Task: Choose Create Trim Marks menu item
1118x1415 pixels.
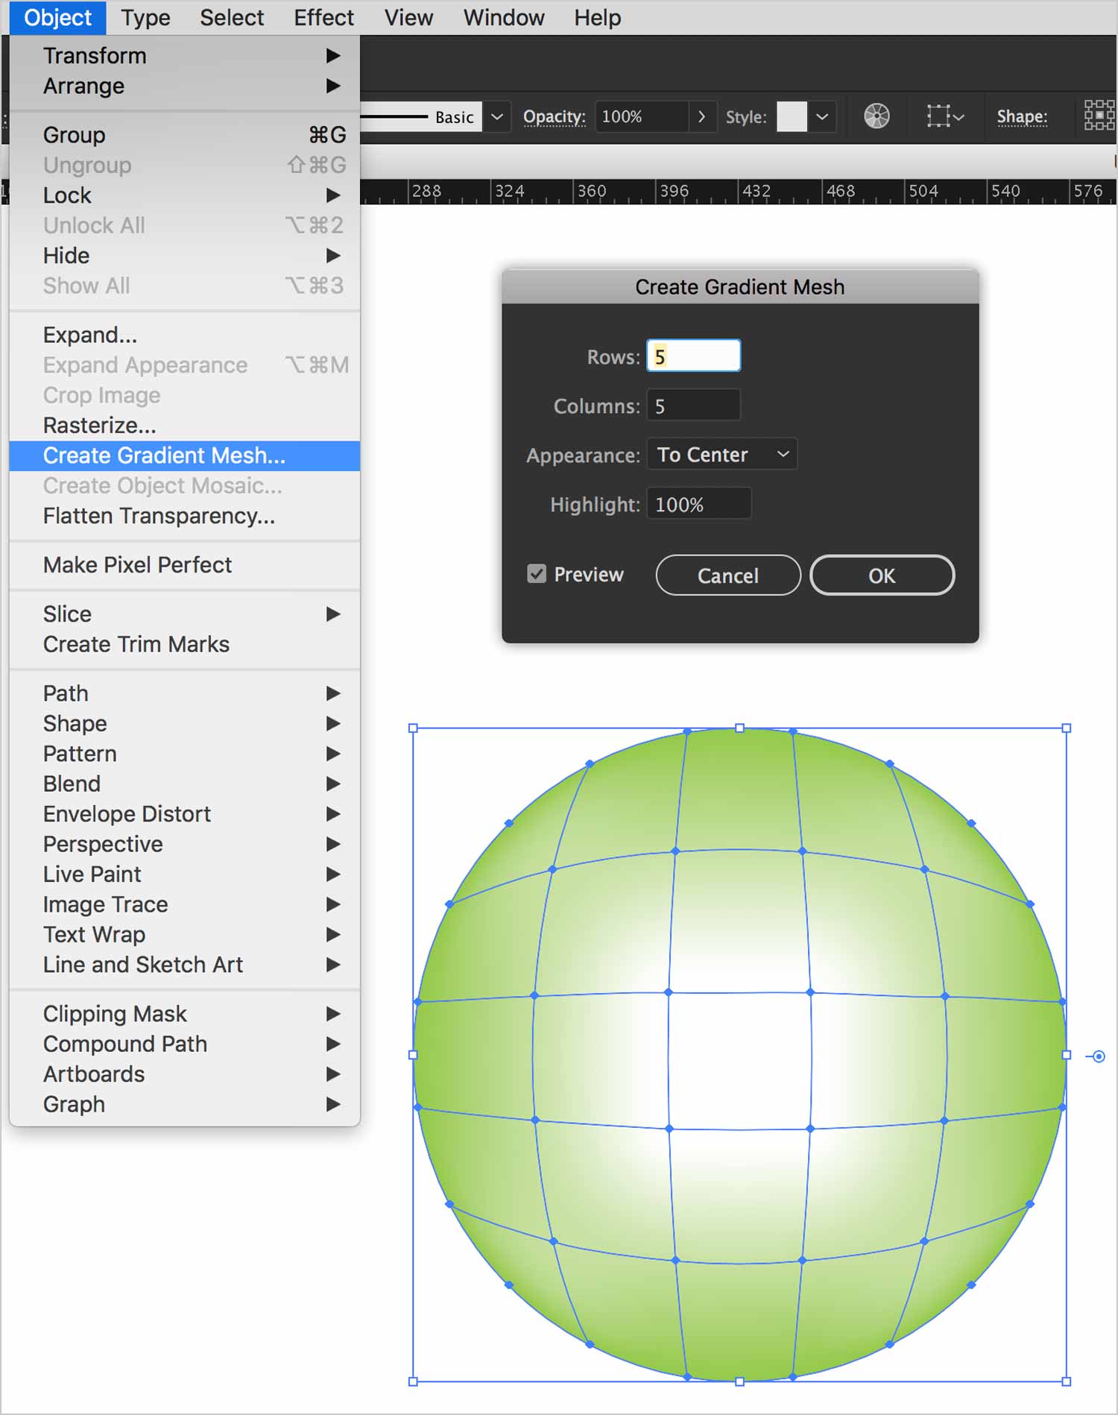Action: [185, 644]
